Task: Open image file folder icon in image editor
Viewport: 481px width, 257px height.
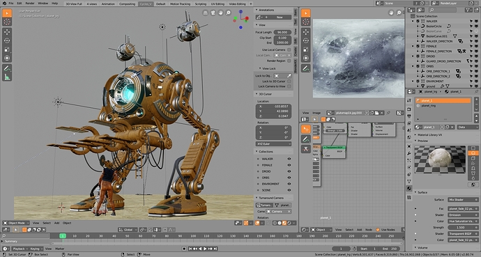Action: coord(376,113)
